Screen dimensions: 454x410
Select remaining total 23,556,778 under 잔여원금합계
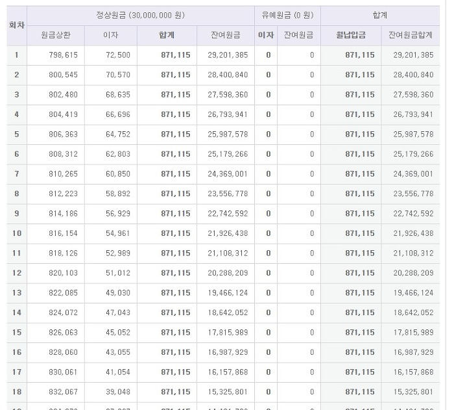pos(413,194)
